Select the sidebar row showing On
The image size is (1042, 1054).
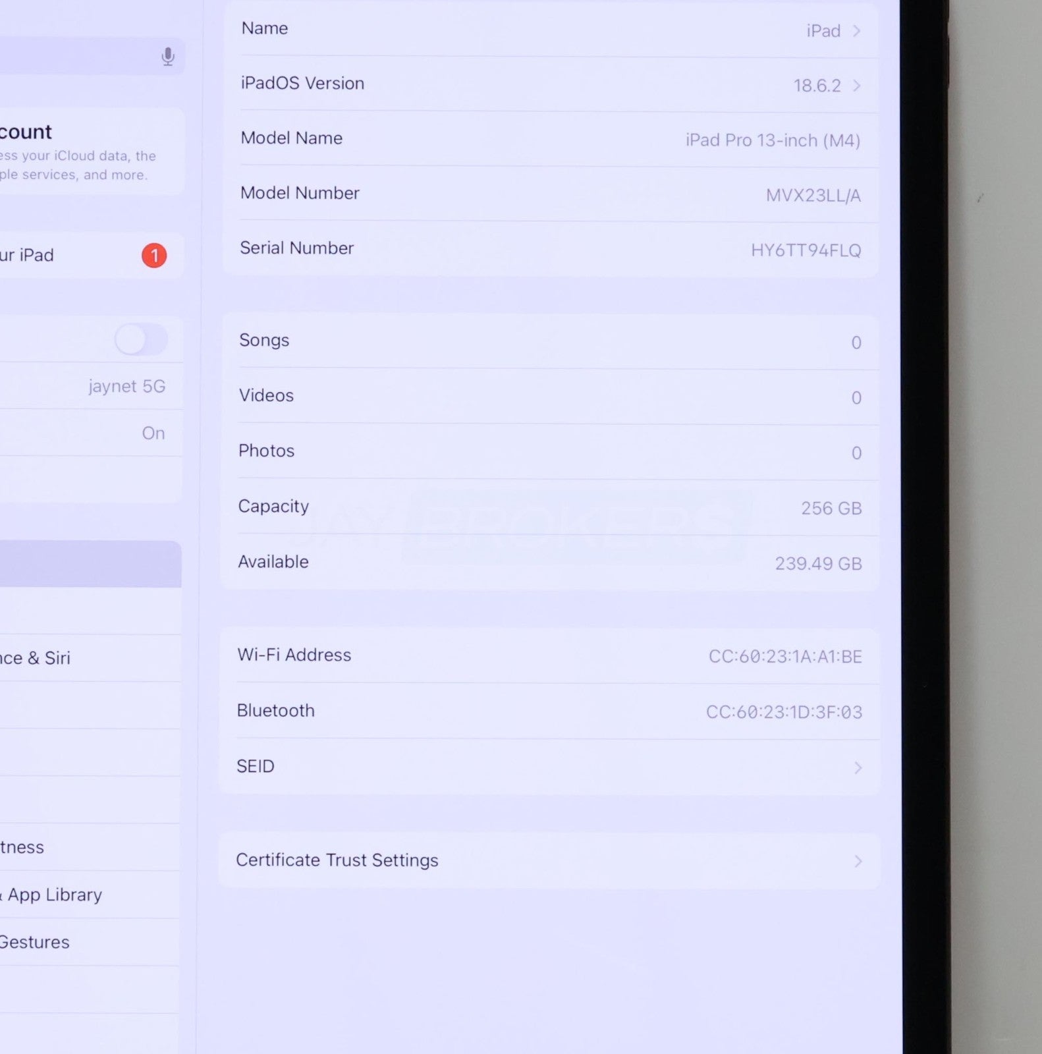(92, 433)
